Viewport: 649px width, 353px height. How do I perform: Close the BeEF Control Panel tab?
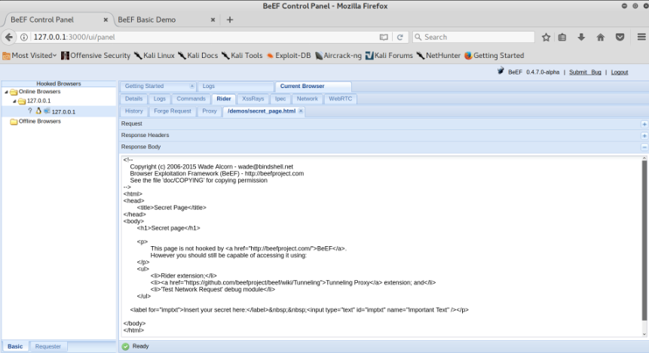106,20
